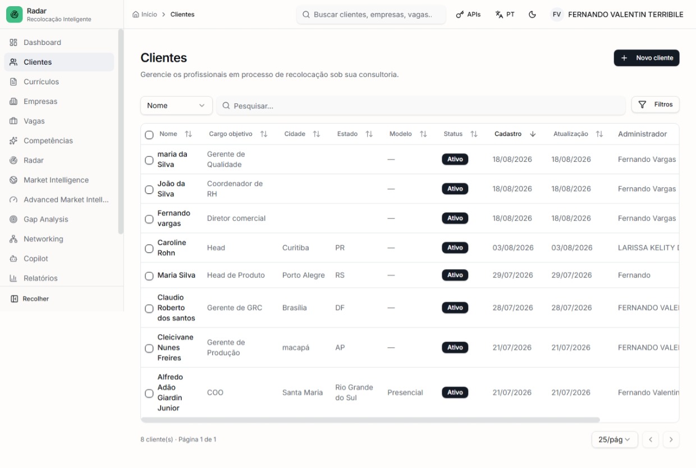
Task: Sort by Cargo objetivo column arrows
Action: (x=264, y=134)
